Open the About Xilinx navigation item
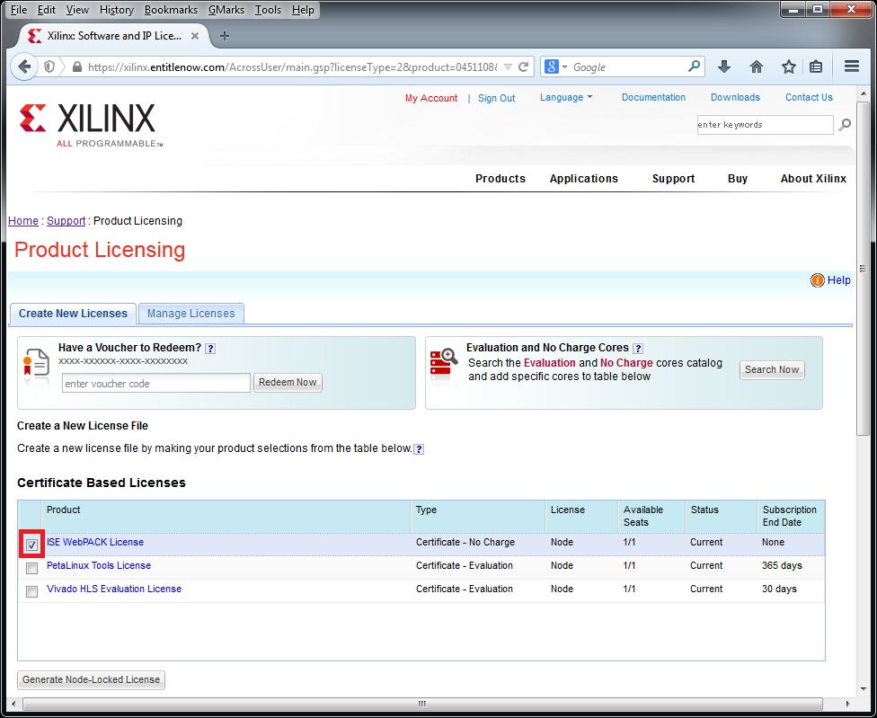The image size is (877, 718). click(813, 179)
